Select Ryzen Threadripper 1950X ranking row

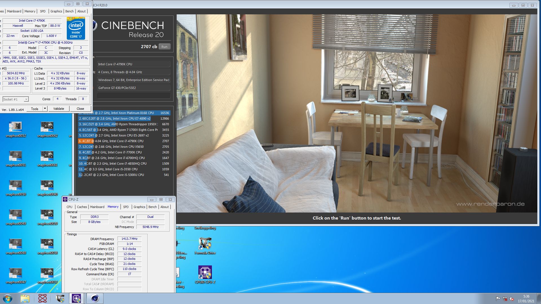124,124
